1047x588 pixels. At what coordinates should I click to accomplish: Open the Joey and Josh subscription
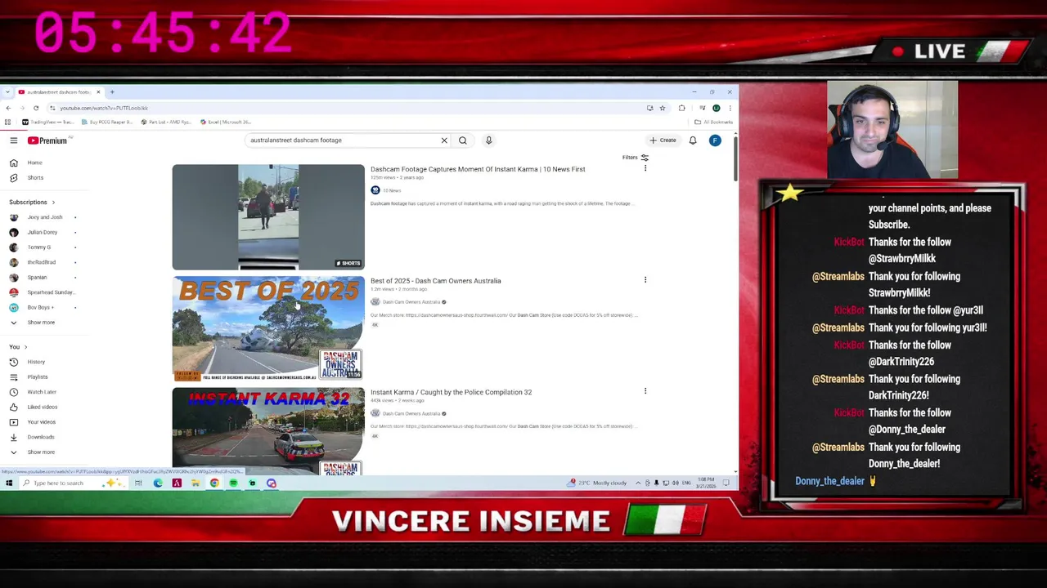click(37, 217)
